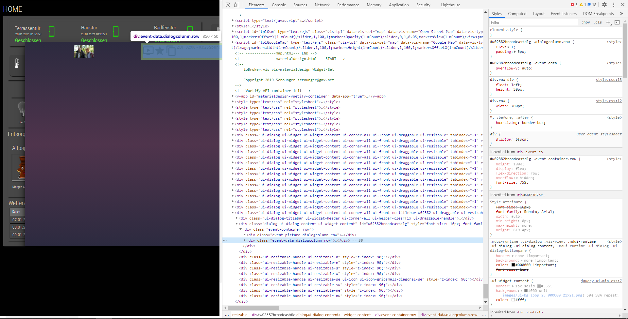Open the Performance tab
Screen dimensions: 628x319
(x=348, y=5)
